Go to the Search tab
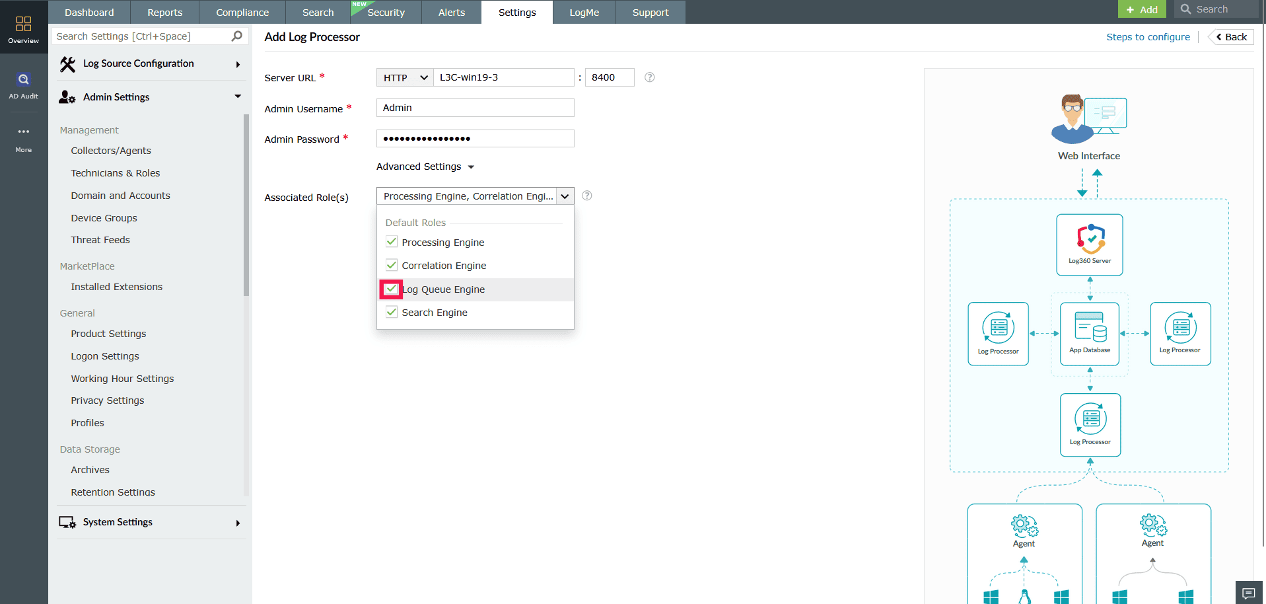 [x=318, y=13]
